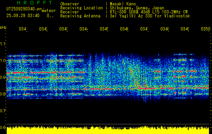
Task: Click the 0347 time marker
Action: 144,29
